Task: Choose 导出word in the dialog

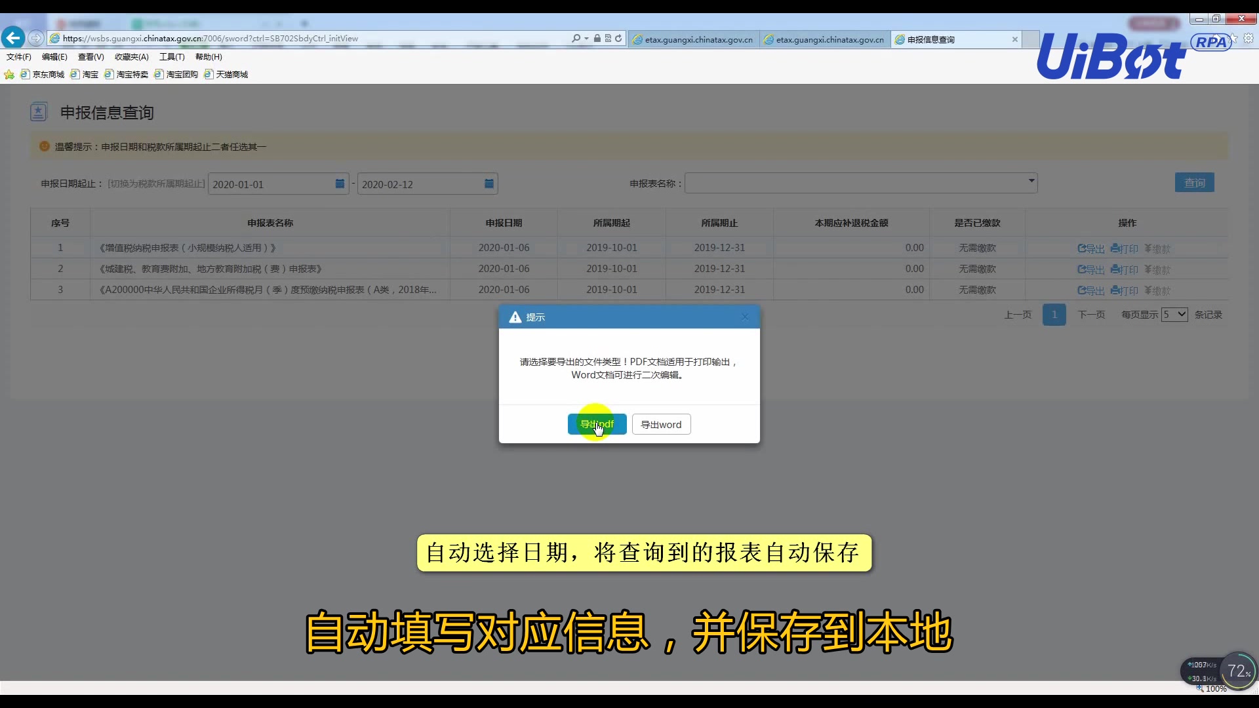Action: click(660, 424)
